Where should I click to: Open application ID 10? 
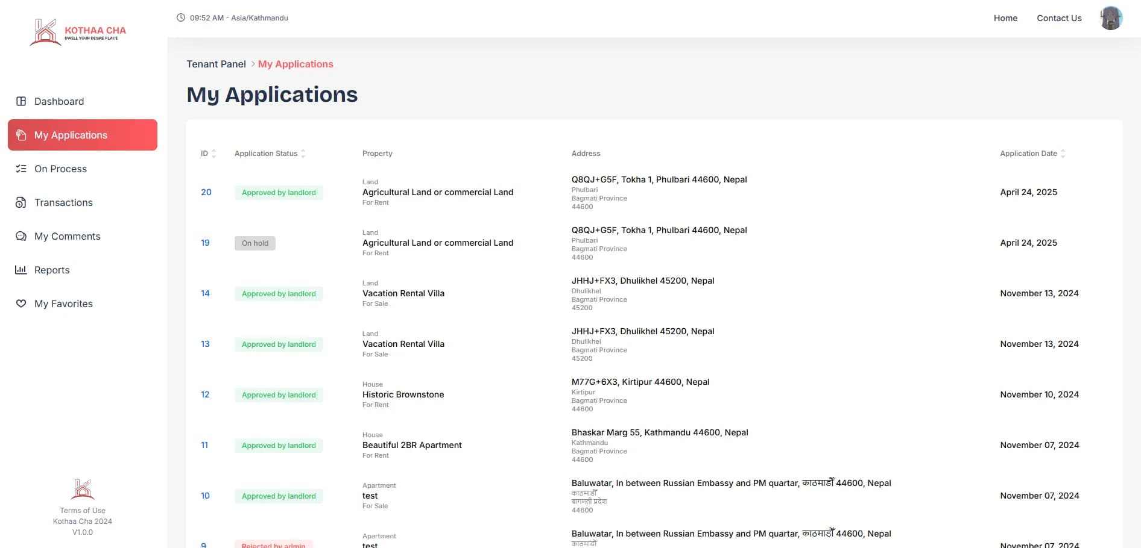point(205,496)
